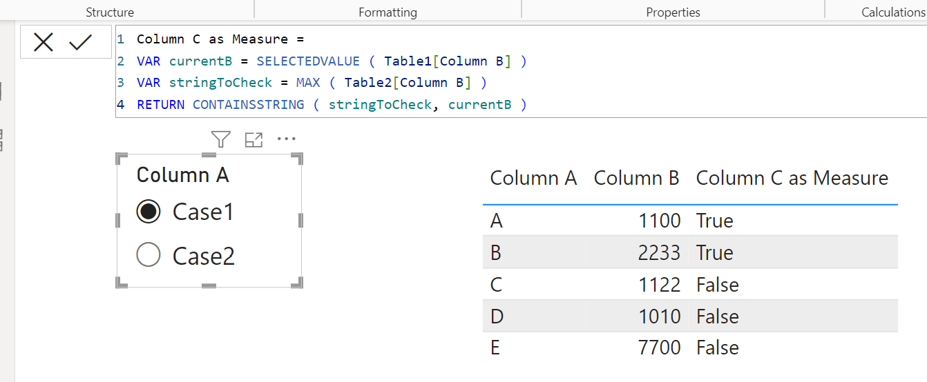Open the Calculations ribbon group

point(893,12)
